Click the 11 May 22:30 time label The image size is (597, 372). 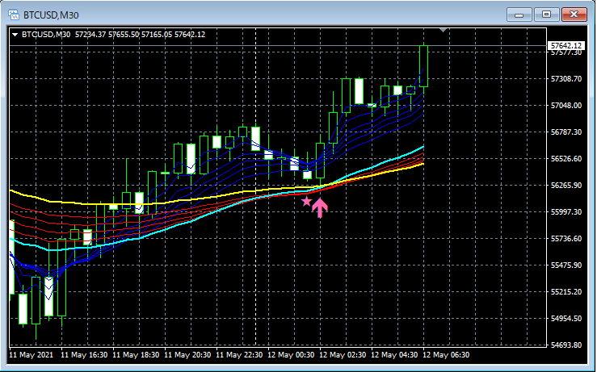239,355
